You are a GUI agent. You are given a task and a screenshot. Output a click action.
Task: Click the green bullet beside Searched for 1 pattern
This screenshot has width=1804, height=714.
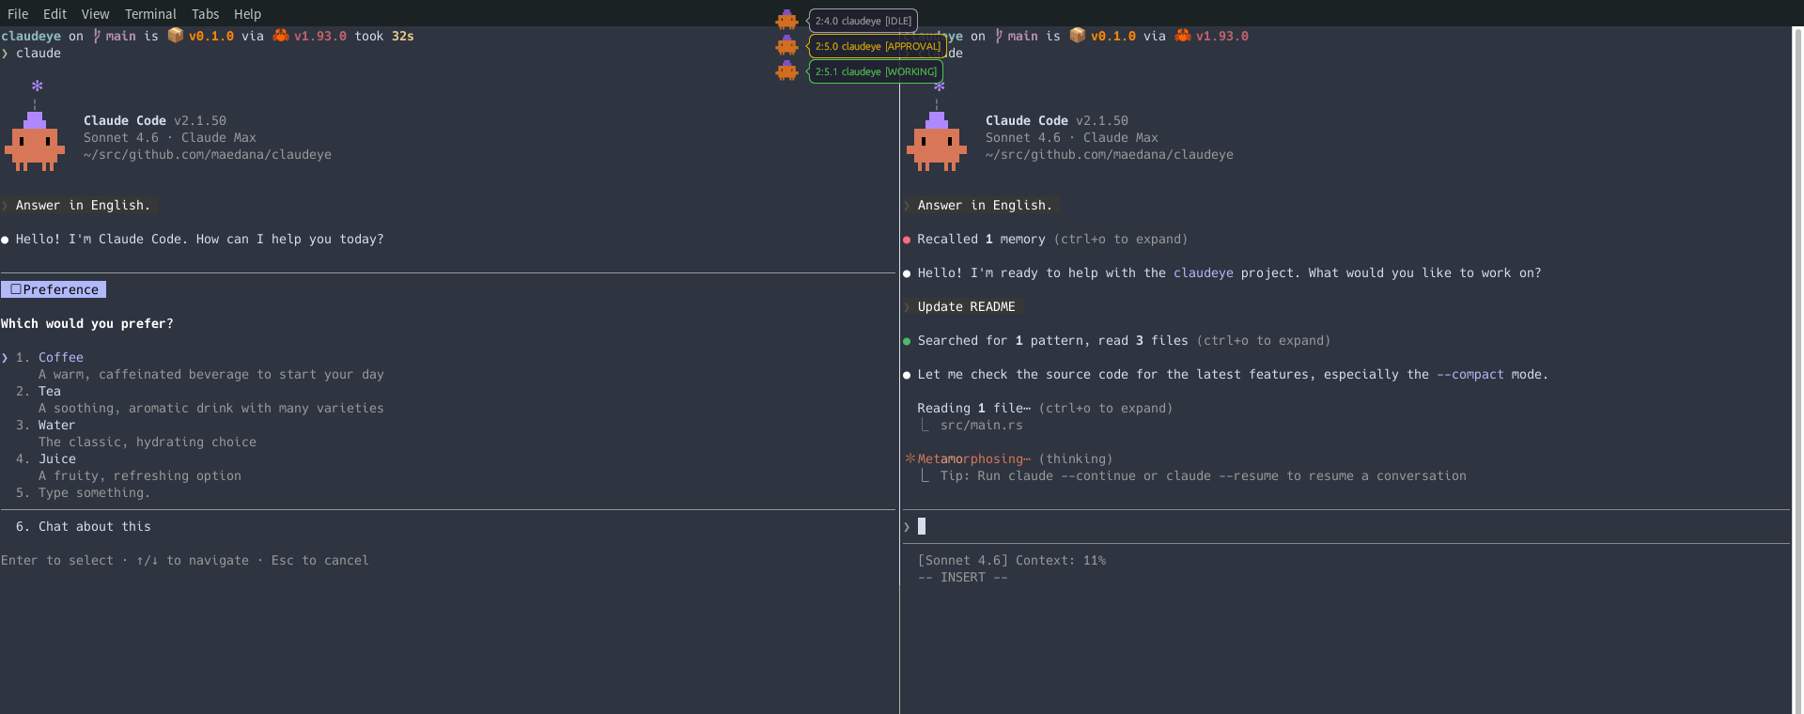907,341
